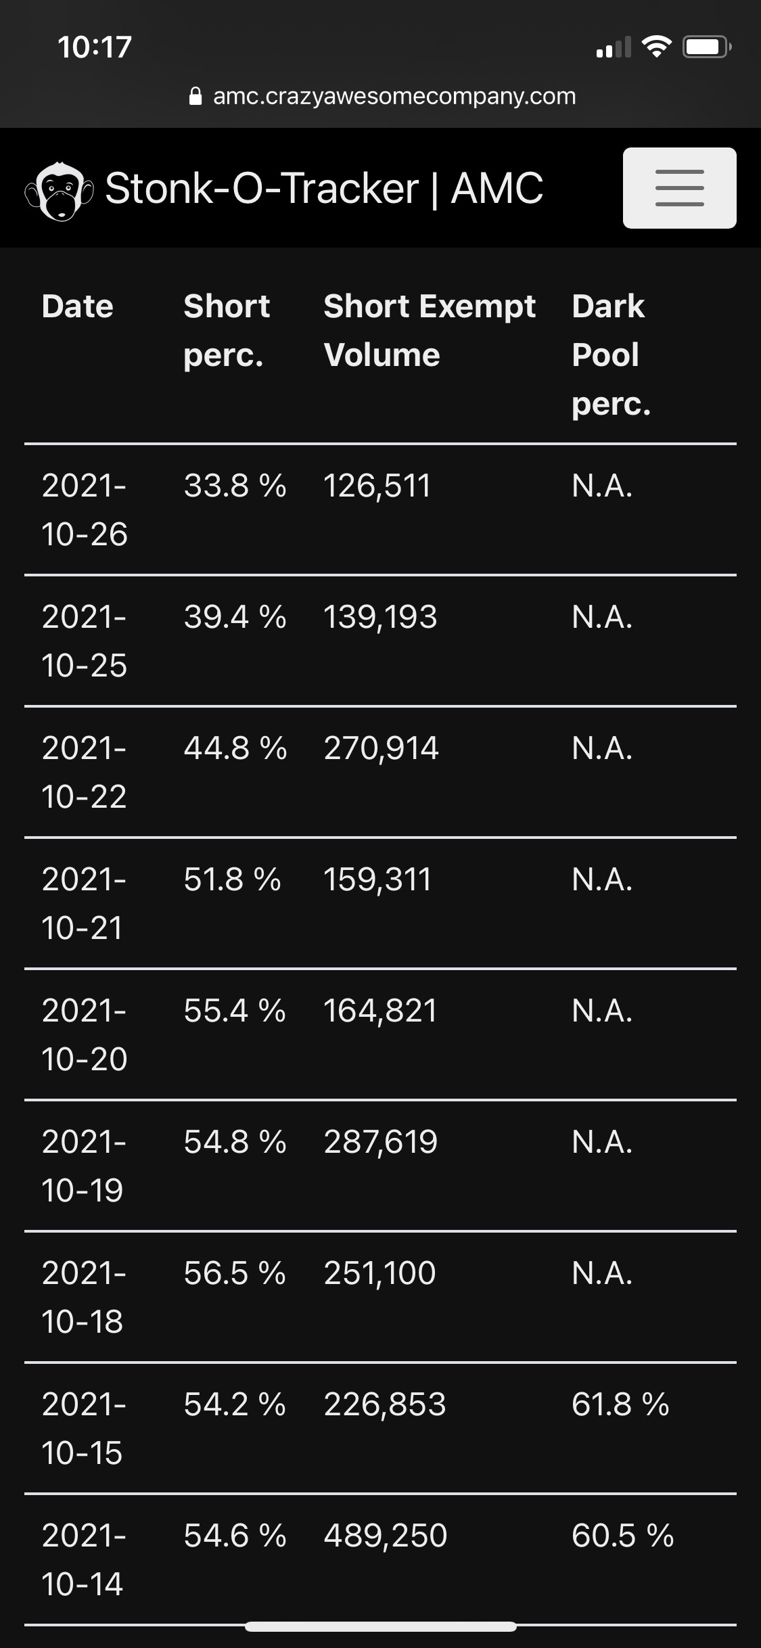Screen dimensions: 761x1648
Task: Select the Short perc. column header
Action: pyautogui.click(x=227, y=330)
